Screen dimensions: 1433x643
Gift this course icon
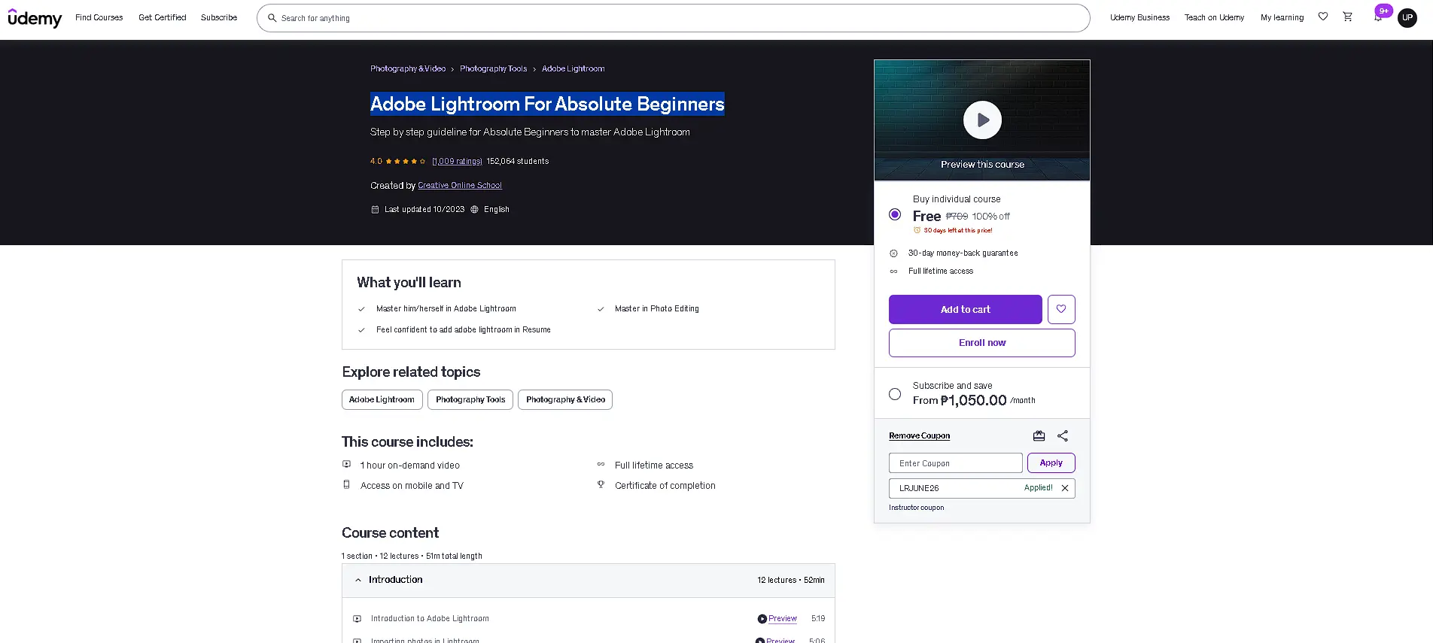[x=1039, y=435]
